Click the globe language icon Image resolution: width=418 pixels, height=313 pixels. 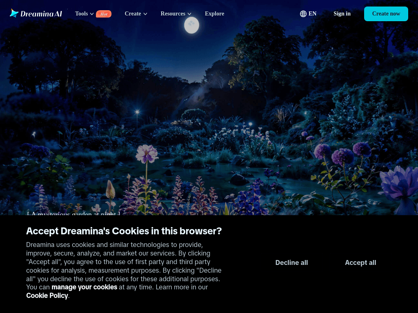[303, 14]
